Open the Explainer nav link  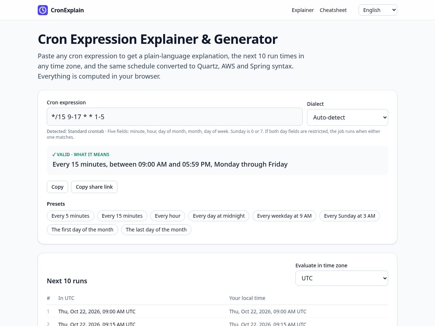coord(303,10)
